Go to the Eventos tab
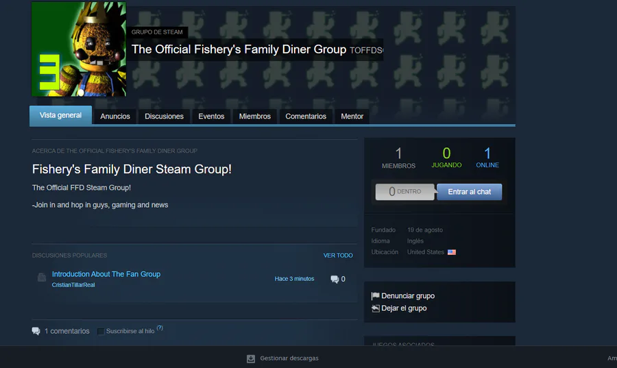 pos(211,116)
